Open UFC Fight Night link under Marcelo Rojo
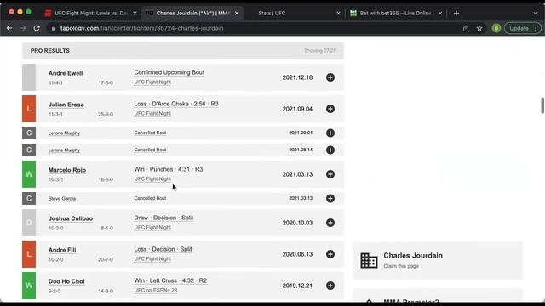 152,179
